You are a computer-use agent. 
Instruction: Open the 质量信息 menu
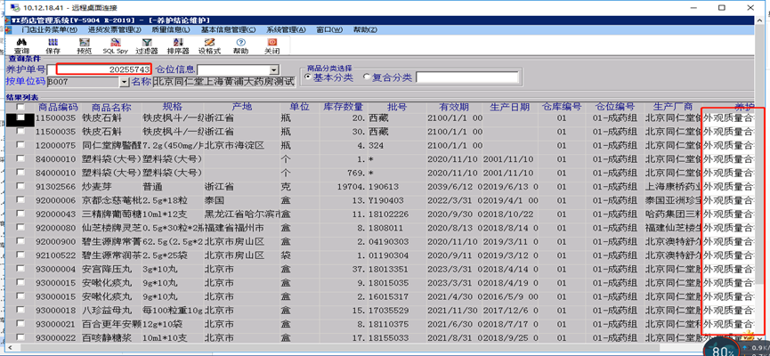pyautogui.click(x=170, y=29)
